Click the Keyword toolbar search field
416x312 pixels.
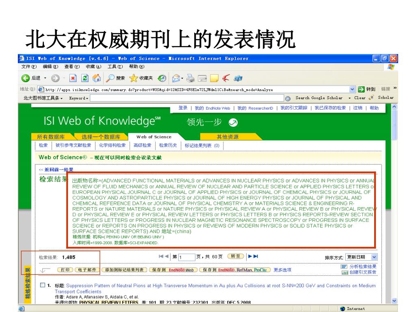pos(187,98)
